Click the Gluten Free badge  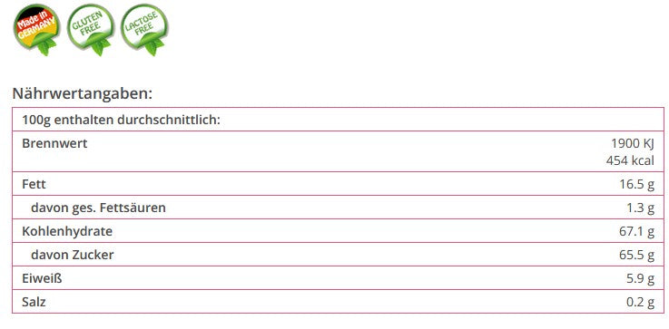[x=91, y=29]
